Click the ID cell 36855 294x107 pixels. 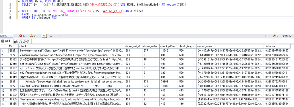pos(13,90)
